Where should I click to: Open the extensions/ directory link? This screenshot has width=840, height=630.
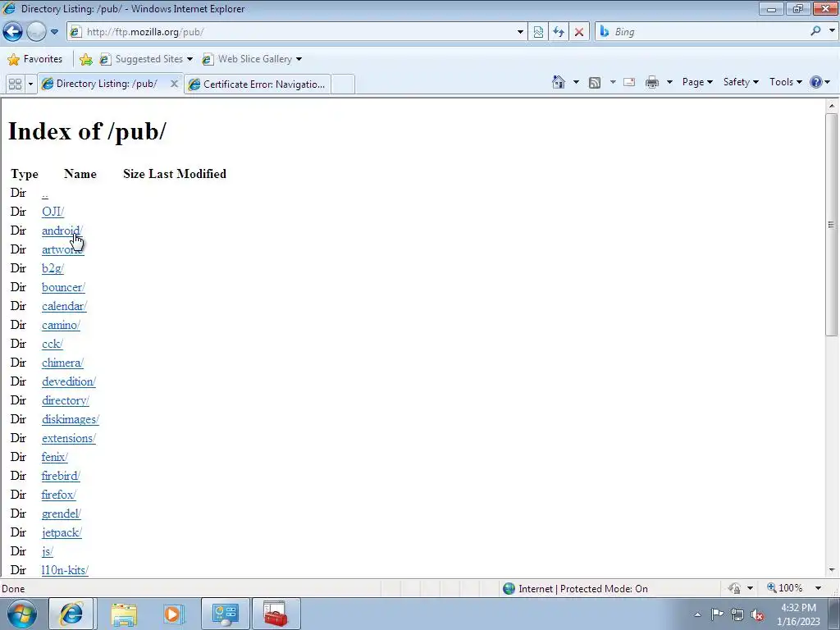(69, 438)
